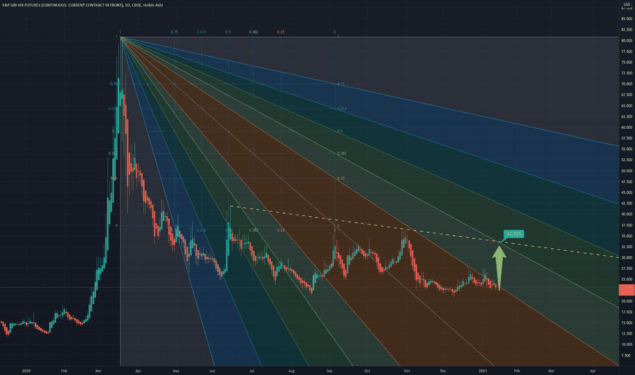Click the Aug label on time axis

[x=291, y=370]
